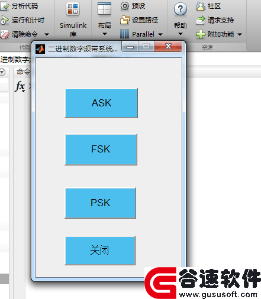The image size is (261, 299).
Task: Open the Help (帮助) question mark icon
Action: (x=181, y=9)
